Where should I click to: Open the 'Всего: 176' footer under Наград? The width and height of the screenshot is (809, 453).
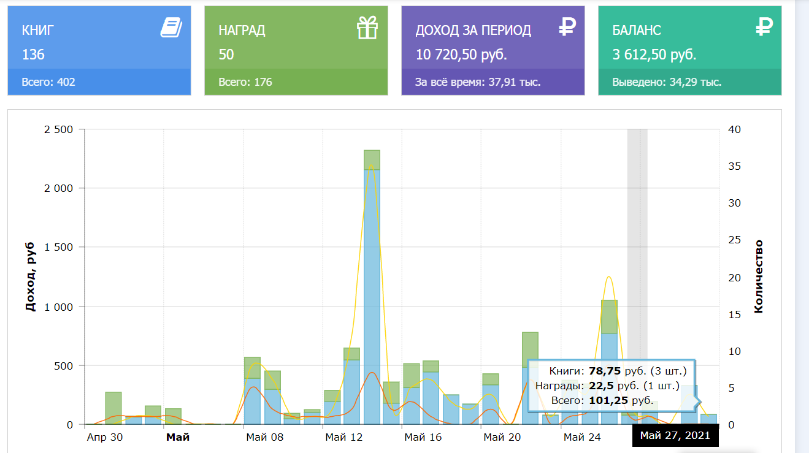[x=245, y=82]
